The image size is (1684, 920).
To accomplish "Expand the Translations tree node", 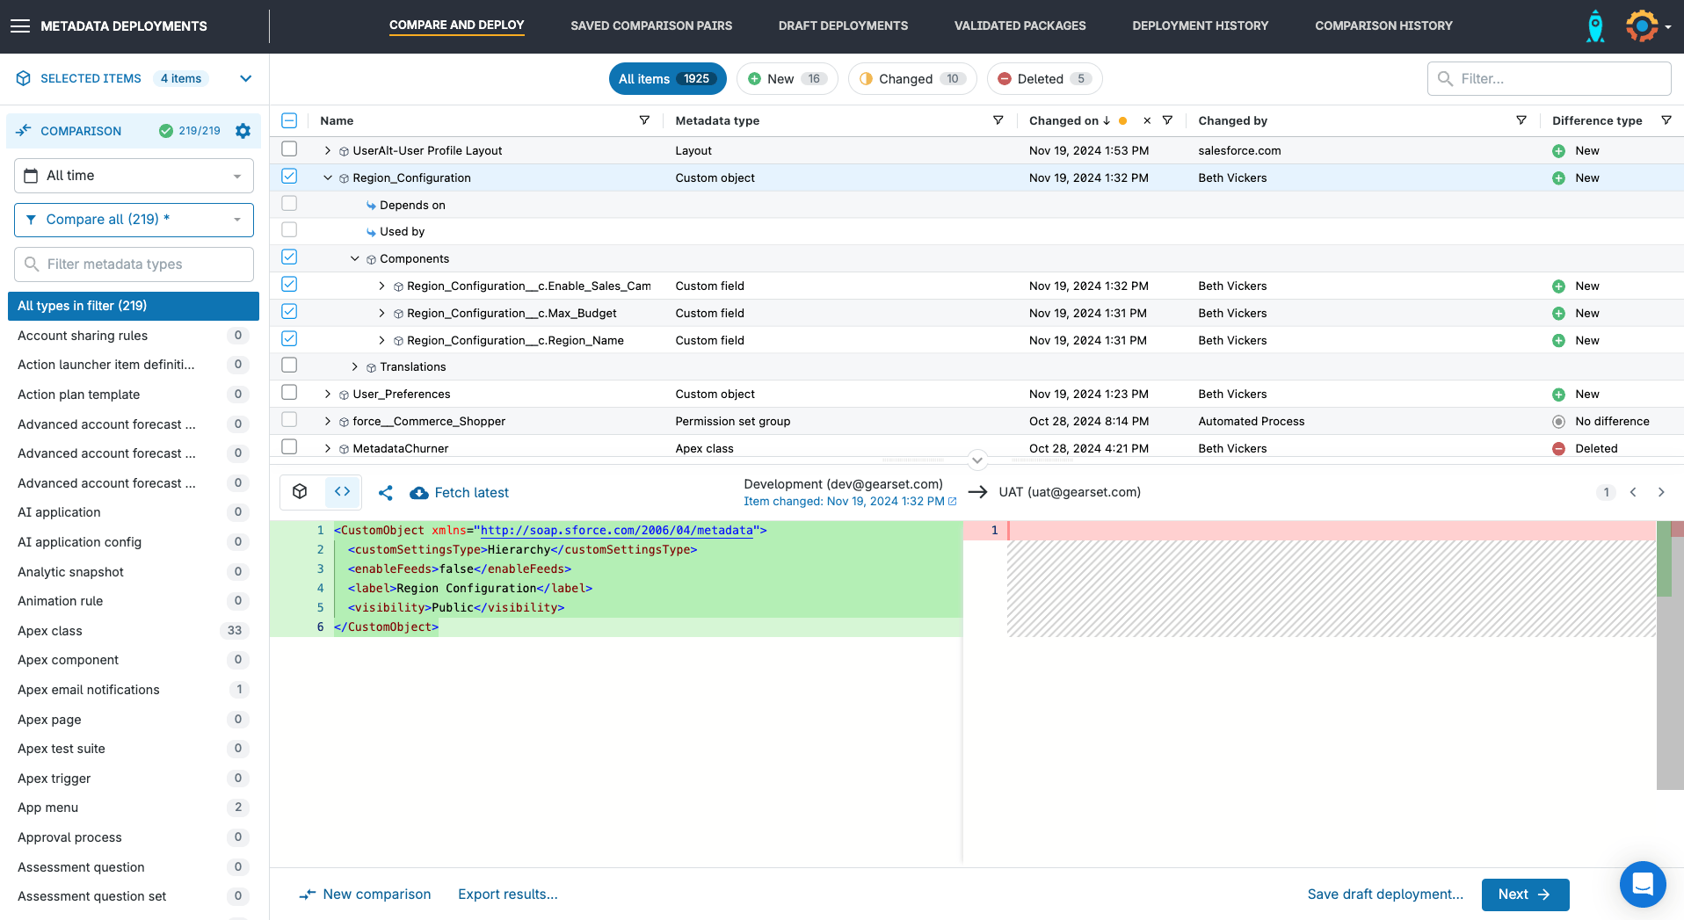I will coord(355,367).
